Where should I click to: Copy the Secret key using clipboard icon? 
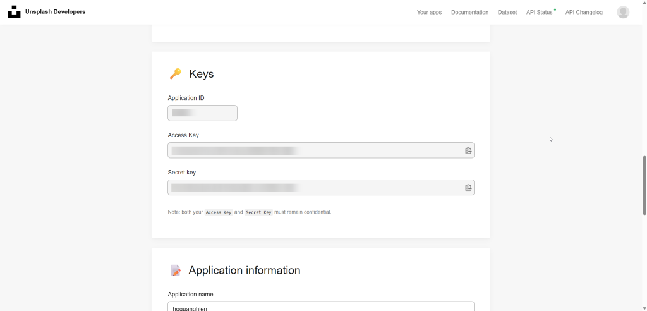click(468, 188)
